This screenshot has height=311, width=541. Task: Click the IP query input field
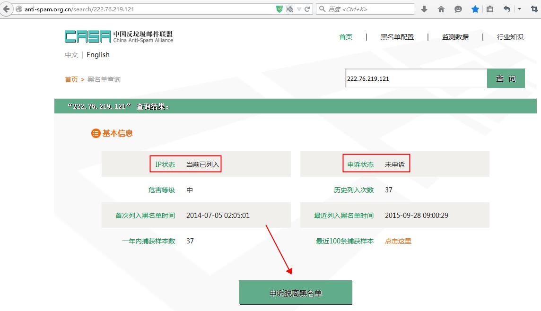416,78
